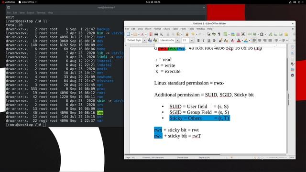The image size is (306, 172).
Task: Click English (USA) language in status bar
Action: 204,157
